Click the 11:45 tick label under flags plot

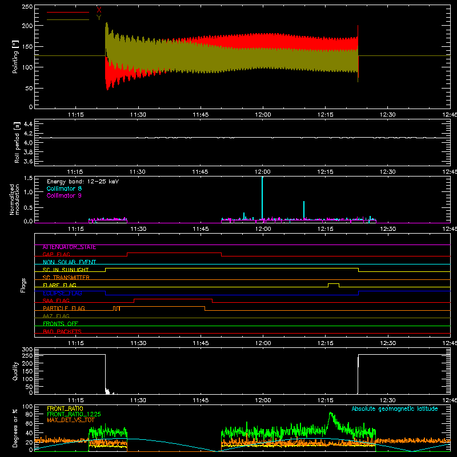point(201,343)
